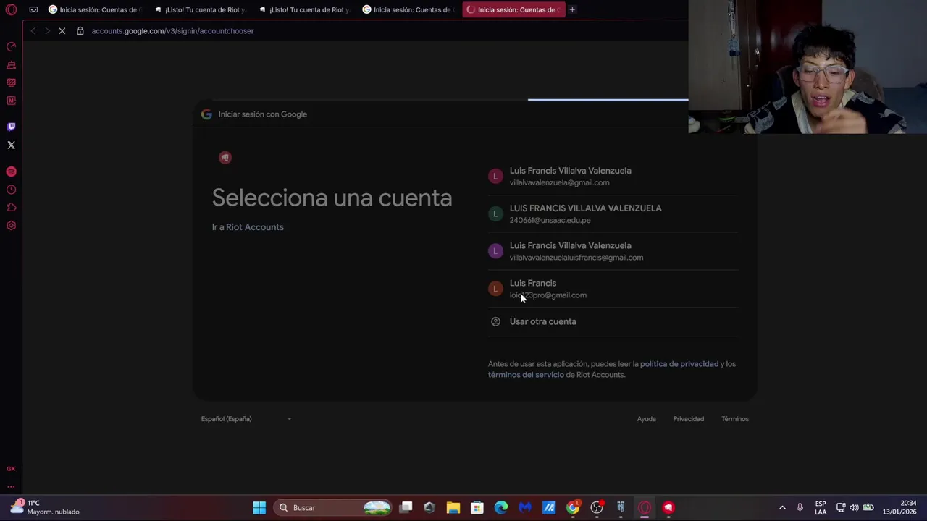Open Microsoft Store from taskbar
927x521 pixels.
tap(477, 507)
